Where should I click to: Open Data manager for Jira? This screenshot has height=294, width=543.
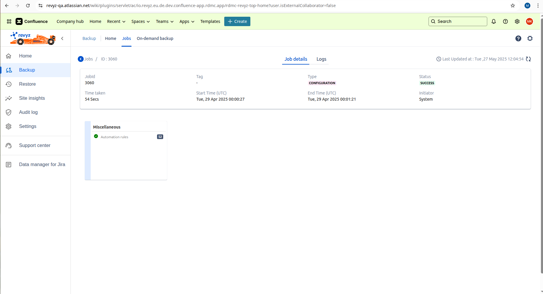pos(42,164)
